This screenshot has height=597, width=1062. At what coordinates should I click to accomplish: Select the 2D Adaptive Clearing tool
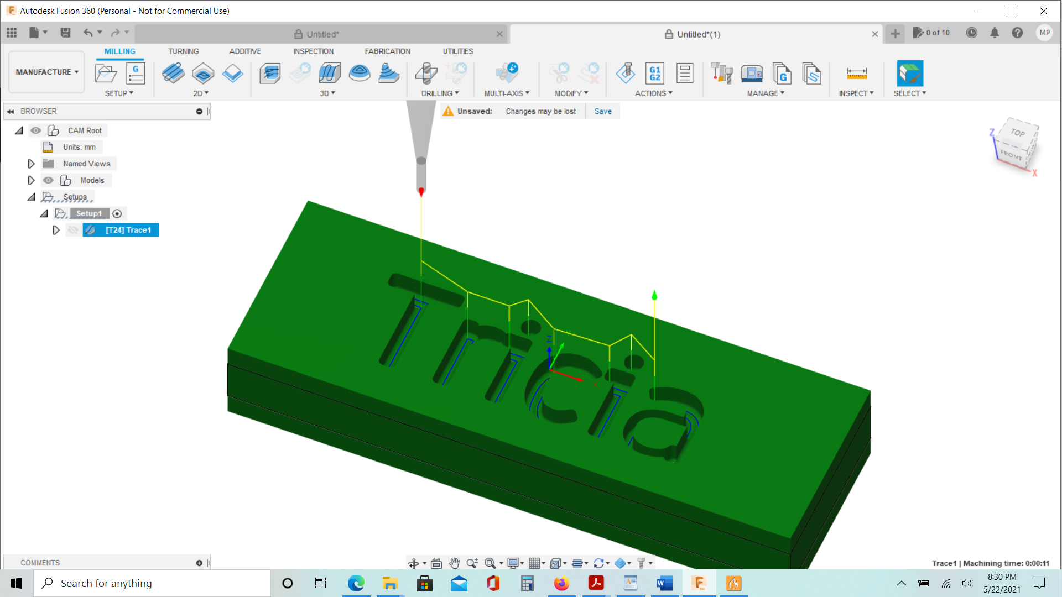tap(173, 73)
